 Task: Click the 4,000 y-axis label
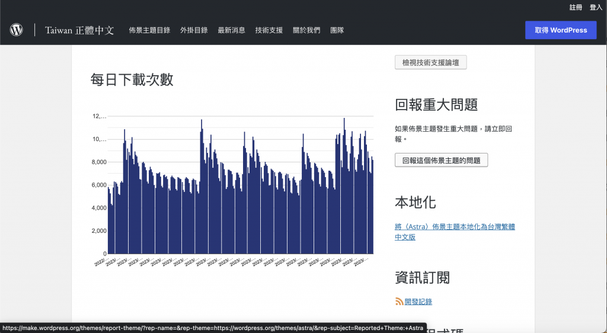pyautogui.click(x=99, y=208)
